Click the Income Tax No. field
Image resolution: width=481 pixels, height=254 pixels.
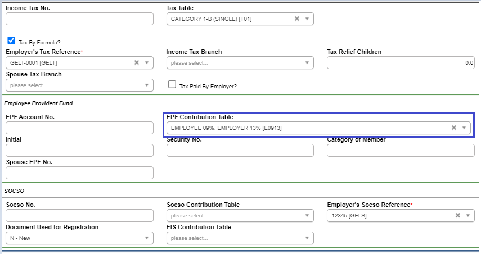click(x=79, y=19)
